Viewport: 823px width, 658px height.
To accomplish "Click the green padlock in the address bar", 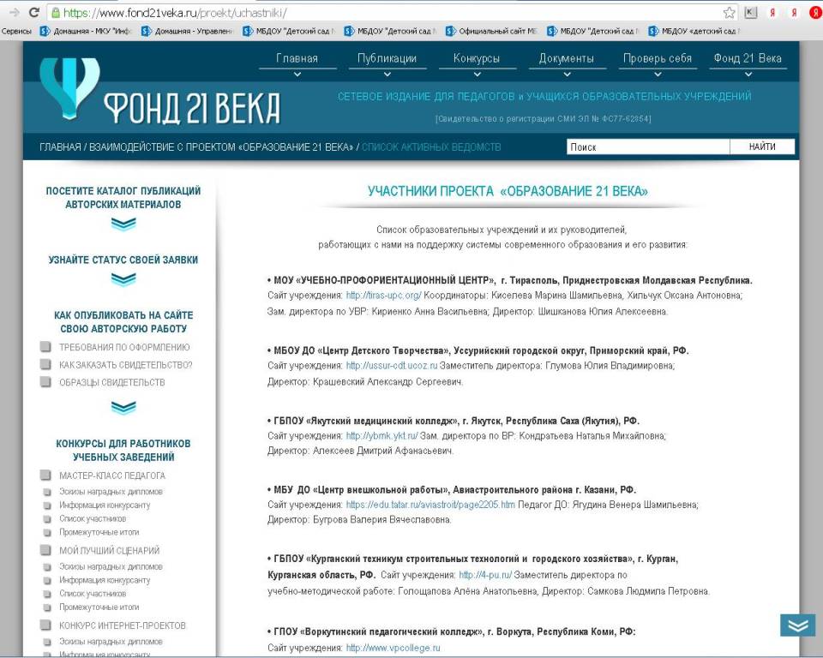I will (x=56, y=13).
